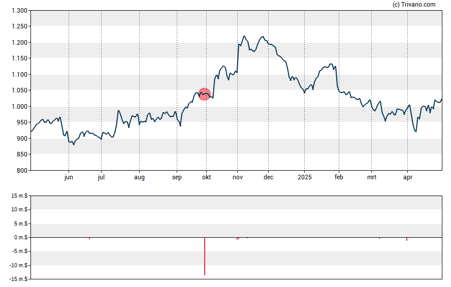
Task: Click the '10 m.$' volume axis label
Action: click(x=19, y=209)
